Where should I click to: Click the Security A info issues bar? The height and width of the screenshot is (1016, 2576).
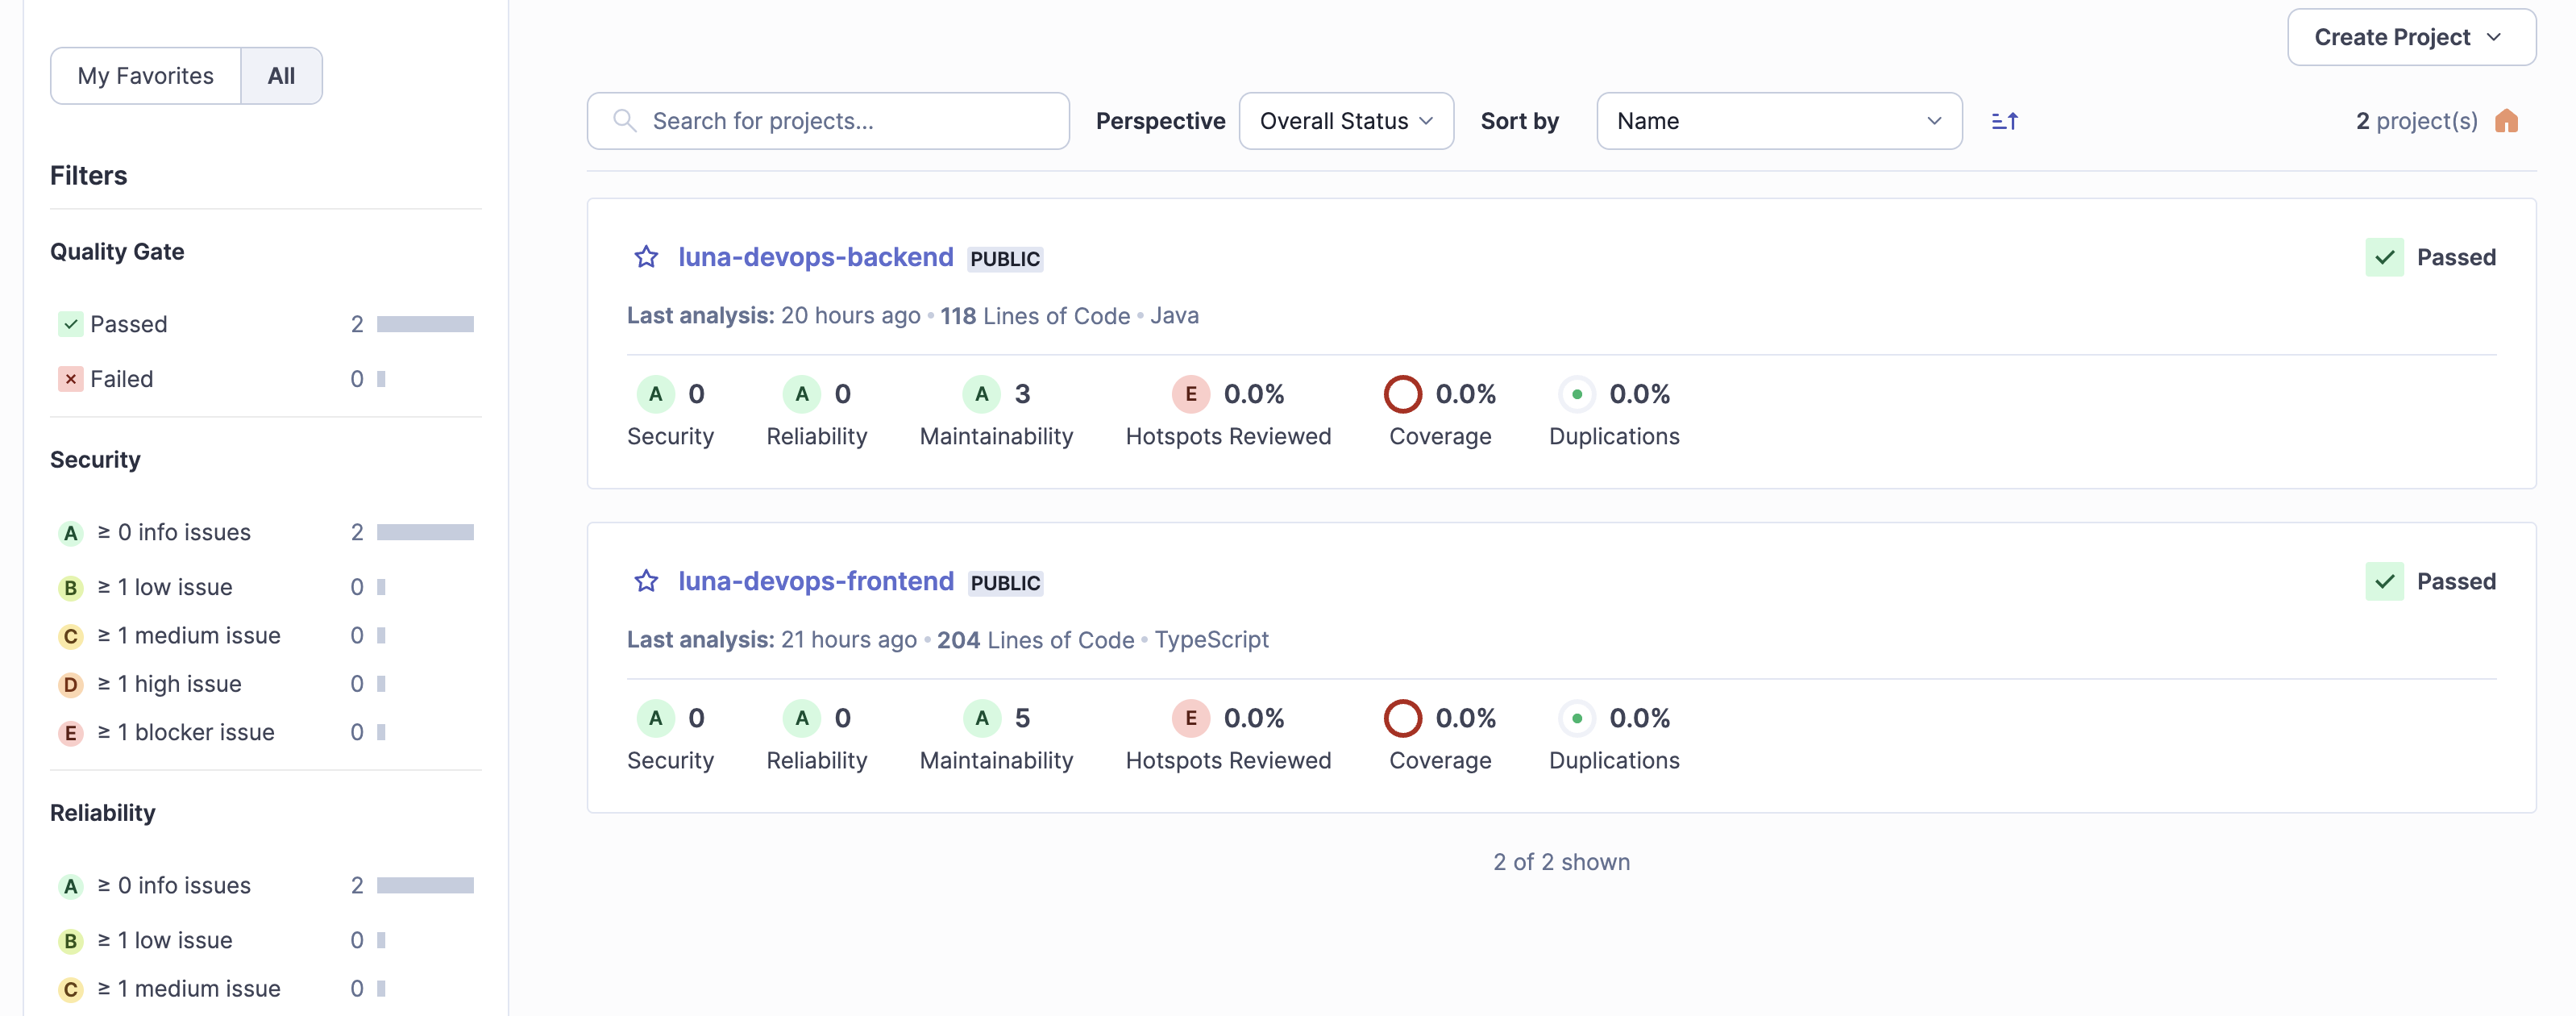[x=425, y=532]
